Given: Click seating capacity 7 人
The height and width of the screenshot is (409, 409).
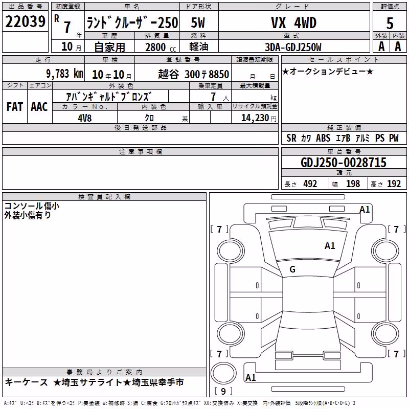Looking at the screenshot, I should [x=220, y=97].
